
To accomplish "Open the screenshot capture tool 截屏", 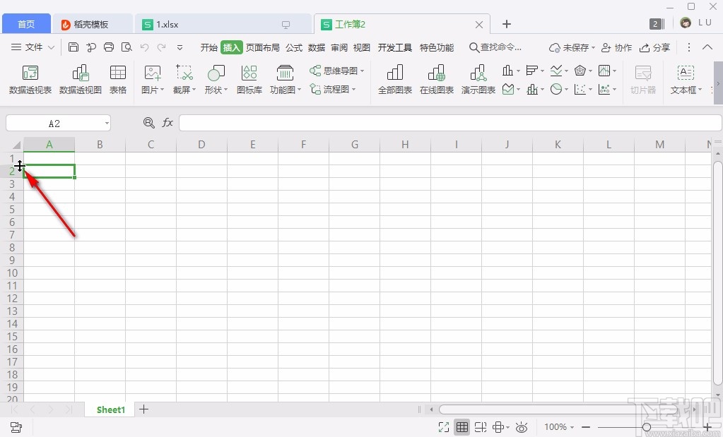I will coord(183,79).
